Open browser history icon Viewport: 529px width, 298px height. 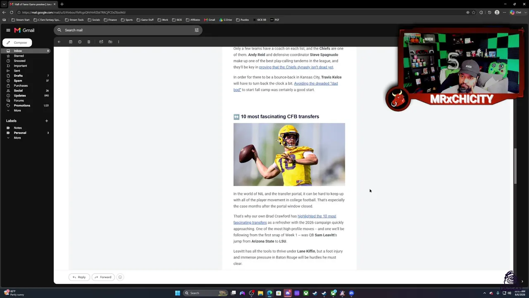point(489,12)
